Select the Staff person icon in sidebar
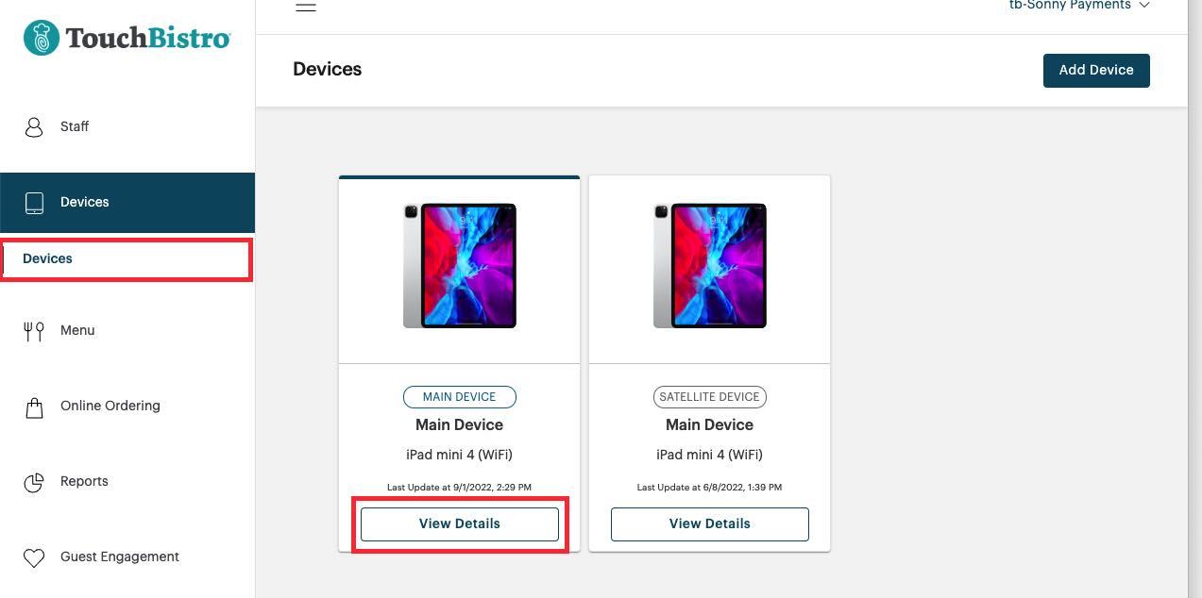Screen dimensions: 1202x598 pyautogui.click(x=35, y=126)
